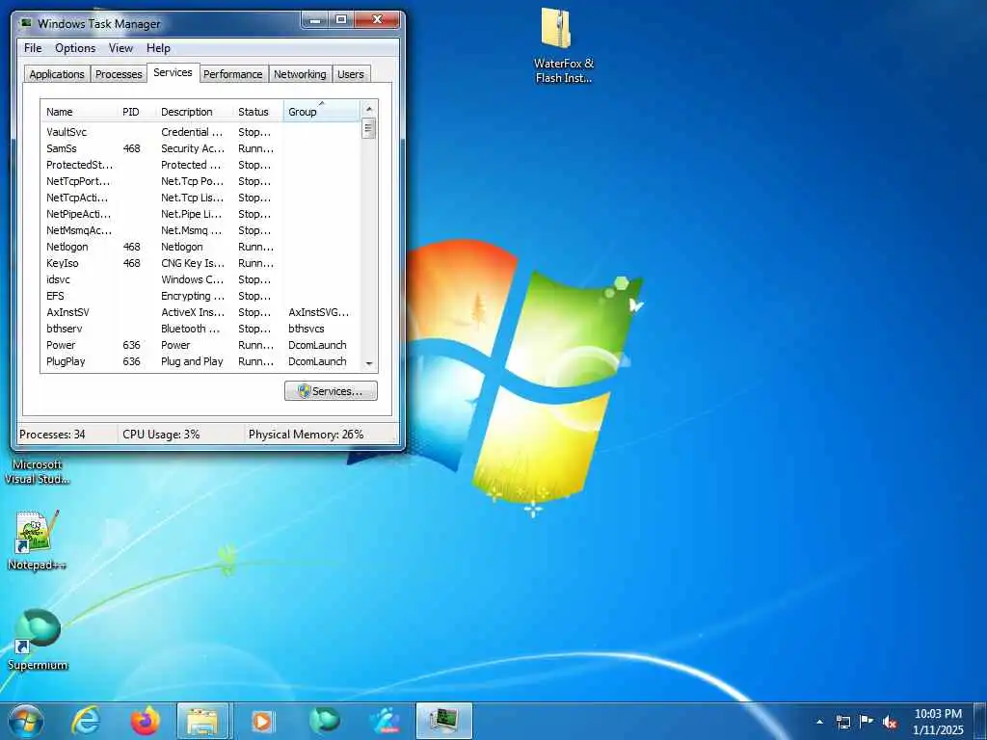
Task: Select the Notepad++ desktop shortcut
Action: (x=37, y=542)
